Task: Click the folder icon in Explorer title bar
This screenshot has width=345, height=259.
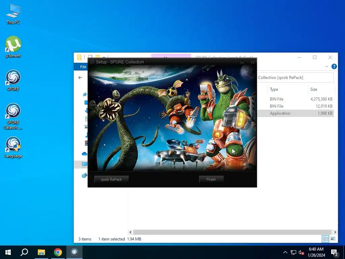Action: [x=80, y=57]
